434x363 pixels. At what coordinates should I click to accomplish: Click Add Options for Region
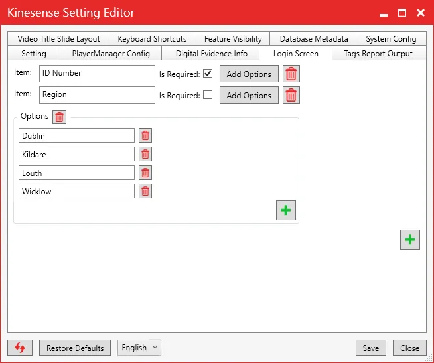pos(249,95)
